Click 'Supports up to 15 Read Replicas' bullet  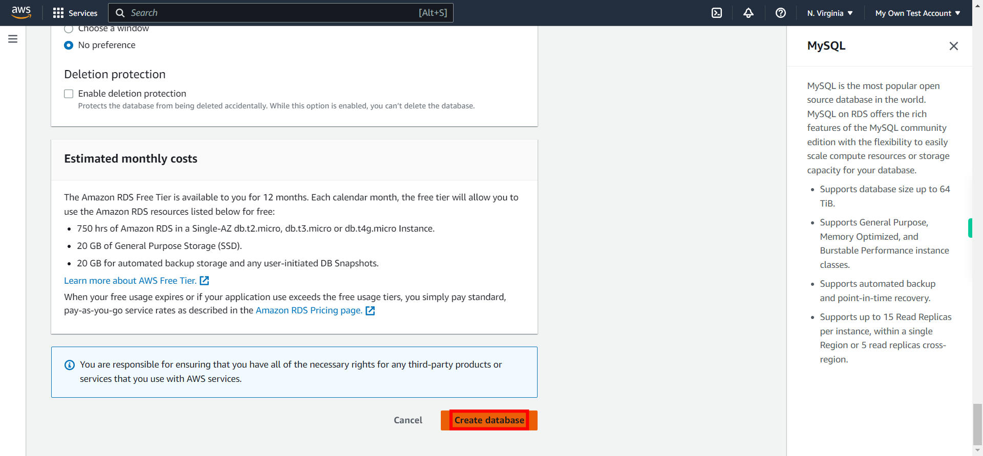click(x=886, y=338)
